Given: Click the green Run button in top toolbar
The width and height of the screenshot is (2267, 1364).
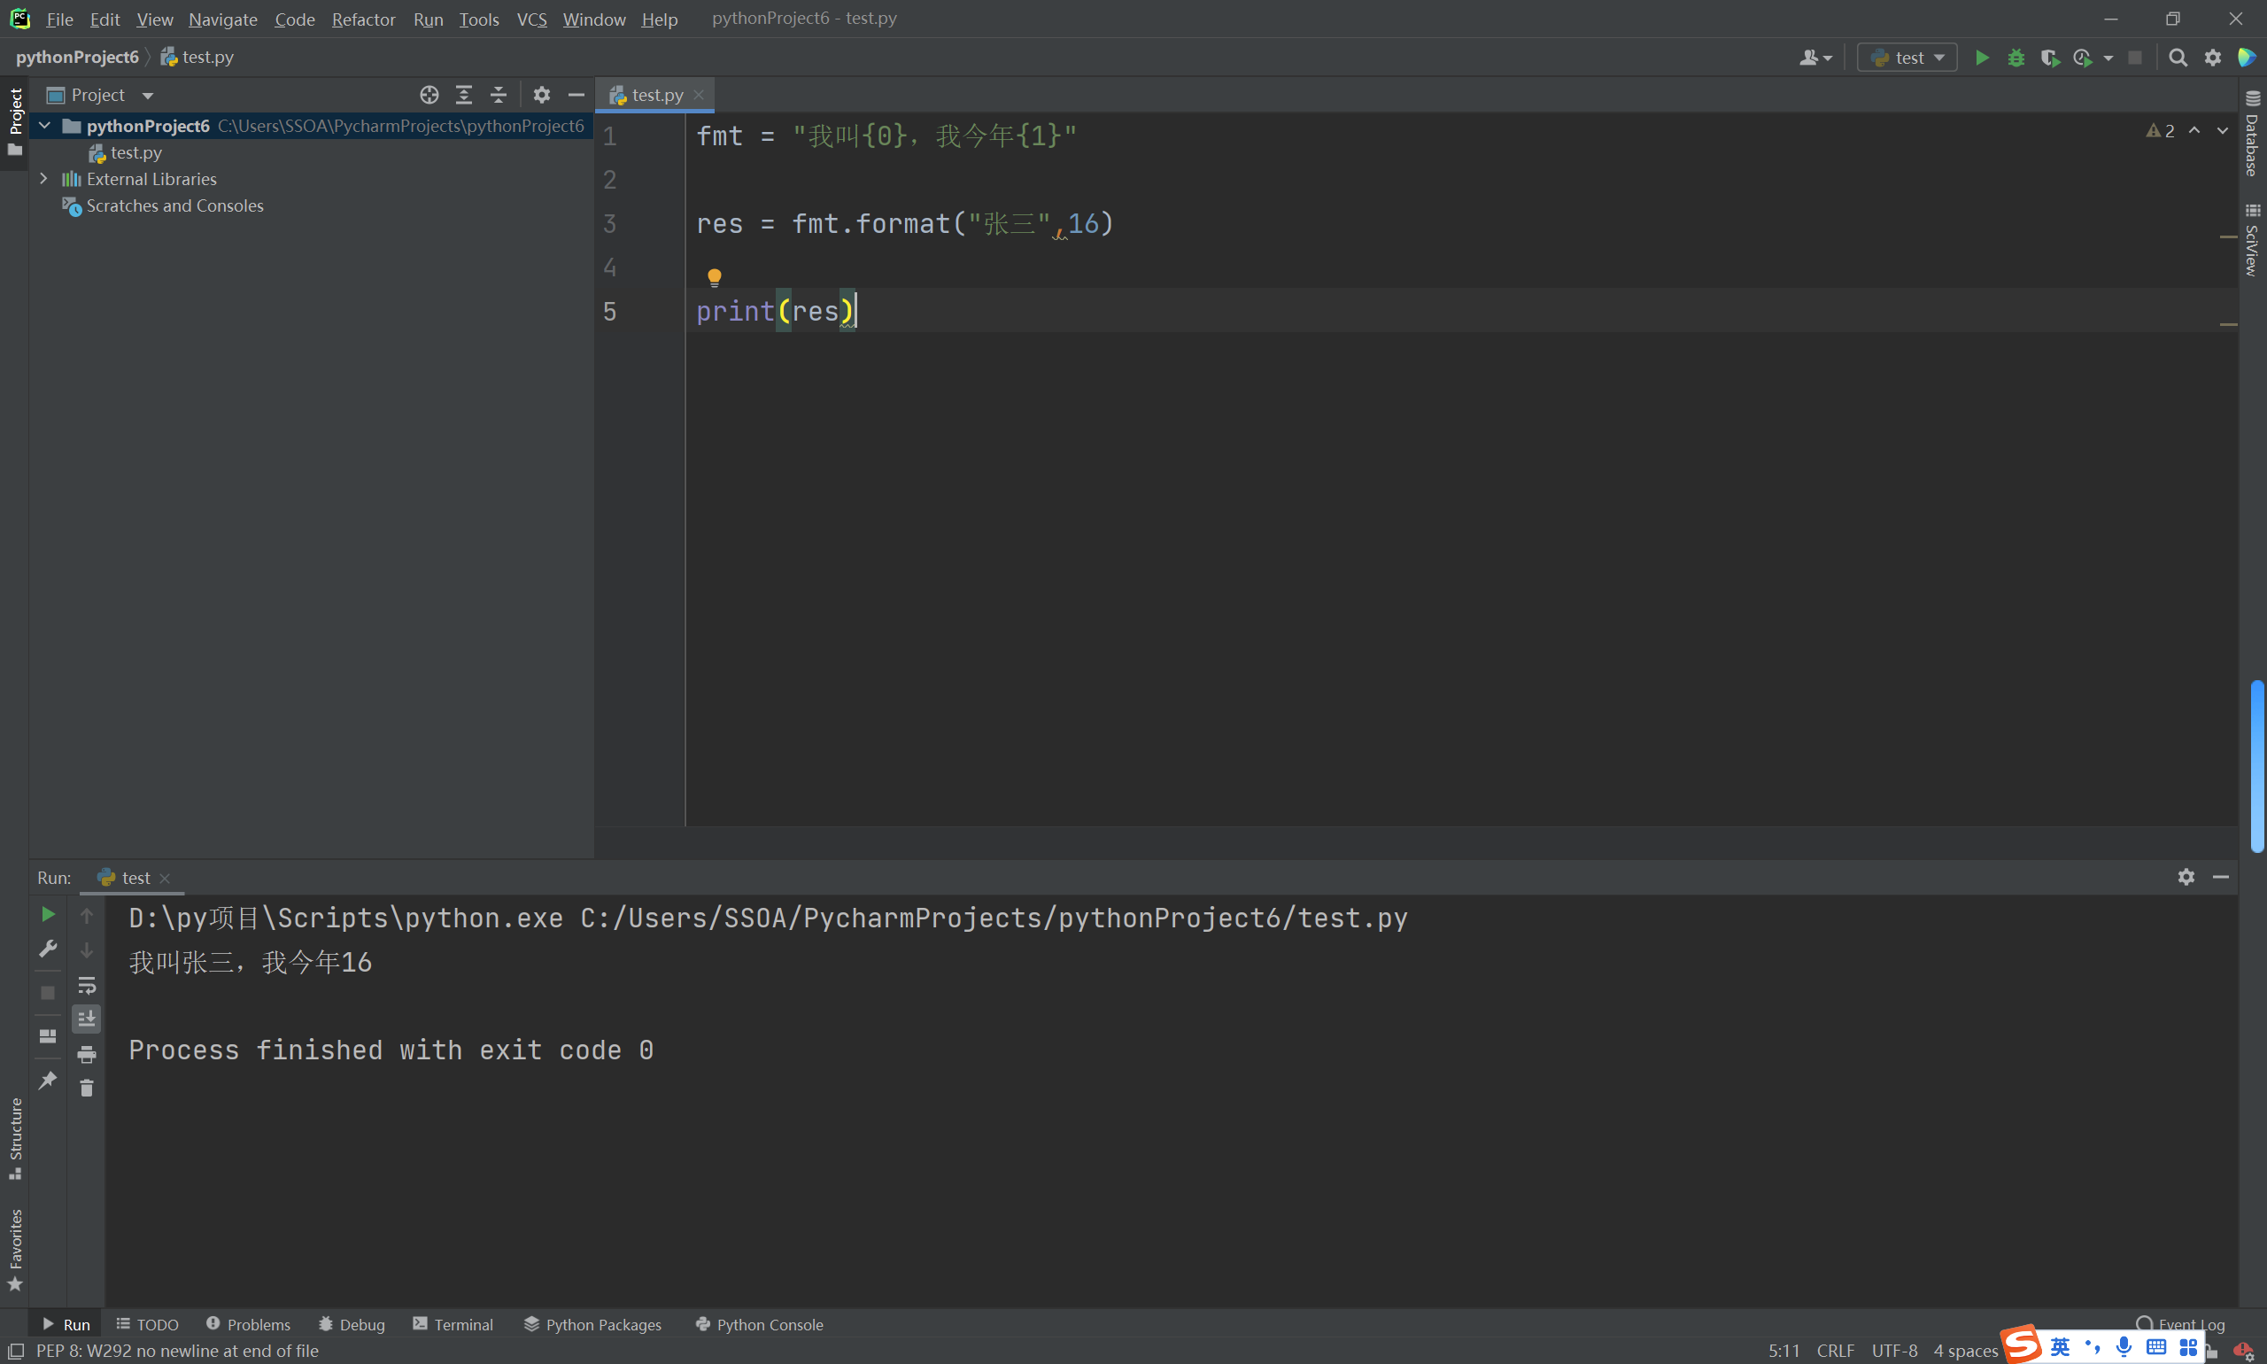Looking at the screenshot, I should (x=1981, y=58).
